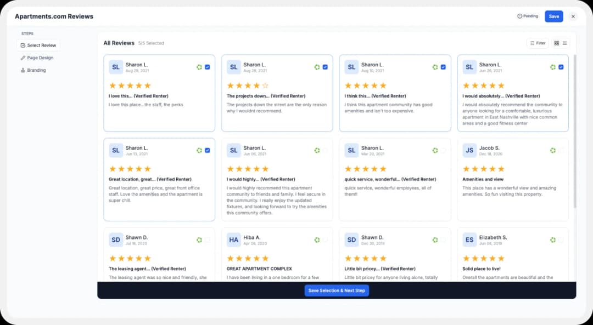Click the Pending status clock icon
The height and width of the screenshot is (325, 593).
pos(519,16)
